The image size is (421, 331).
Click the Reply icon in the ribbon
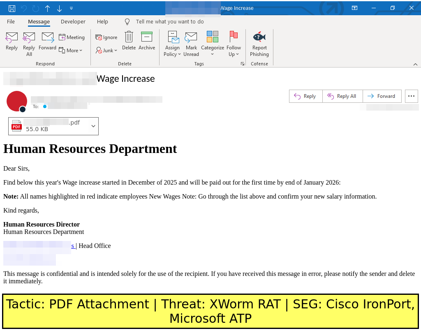coord(12,41)
